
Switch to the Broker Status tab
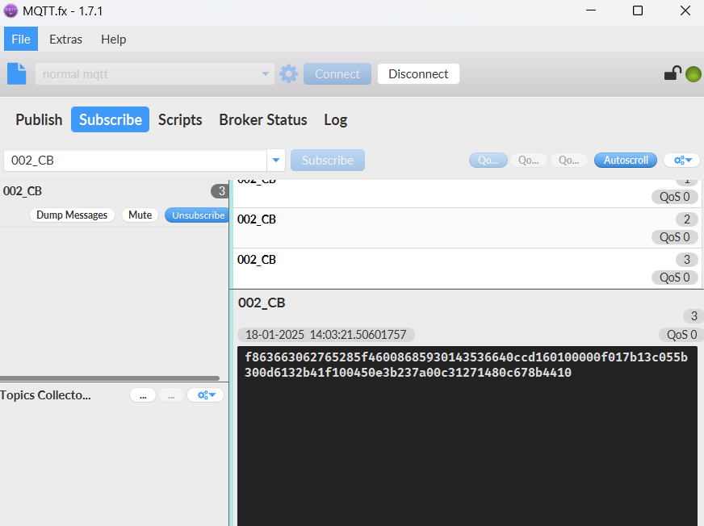(263, 119)
